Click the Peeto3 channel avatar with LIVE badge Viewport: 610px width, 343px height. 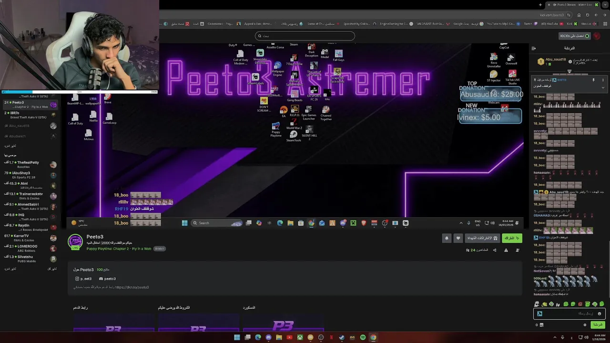pos(75,242)
